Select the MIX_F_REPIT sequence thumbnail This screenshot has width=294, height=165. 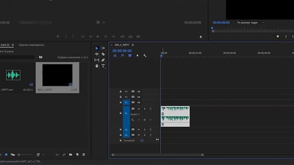[57, 75]
